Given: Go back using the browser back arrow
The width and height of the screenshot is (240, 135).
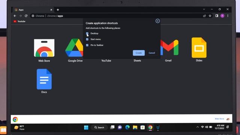Looking at the screenshot, I should [x=15, y=16].
